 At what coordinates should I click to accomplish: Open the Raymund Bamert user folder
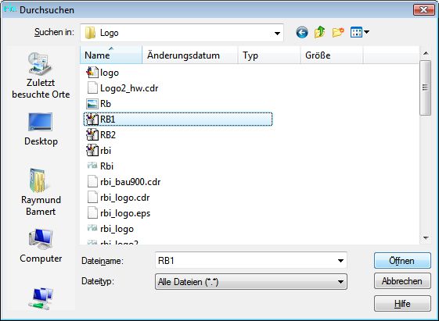coord(41,191)
